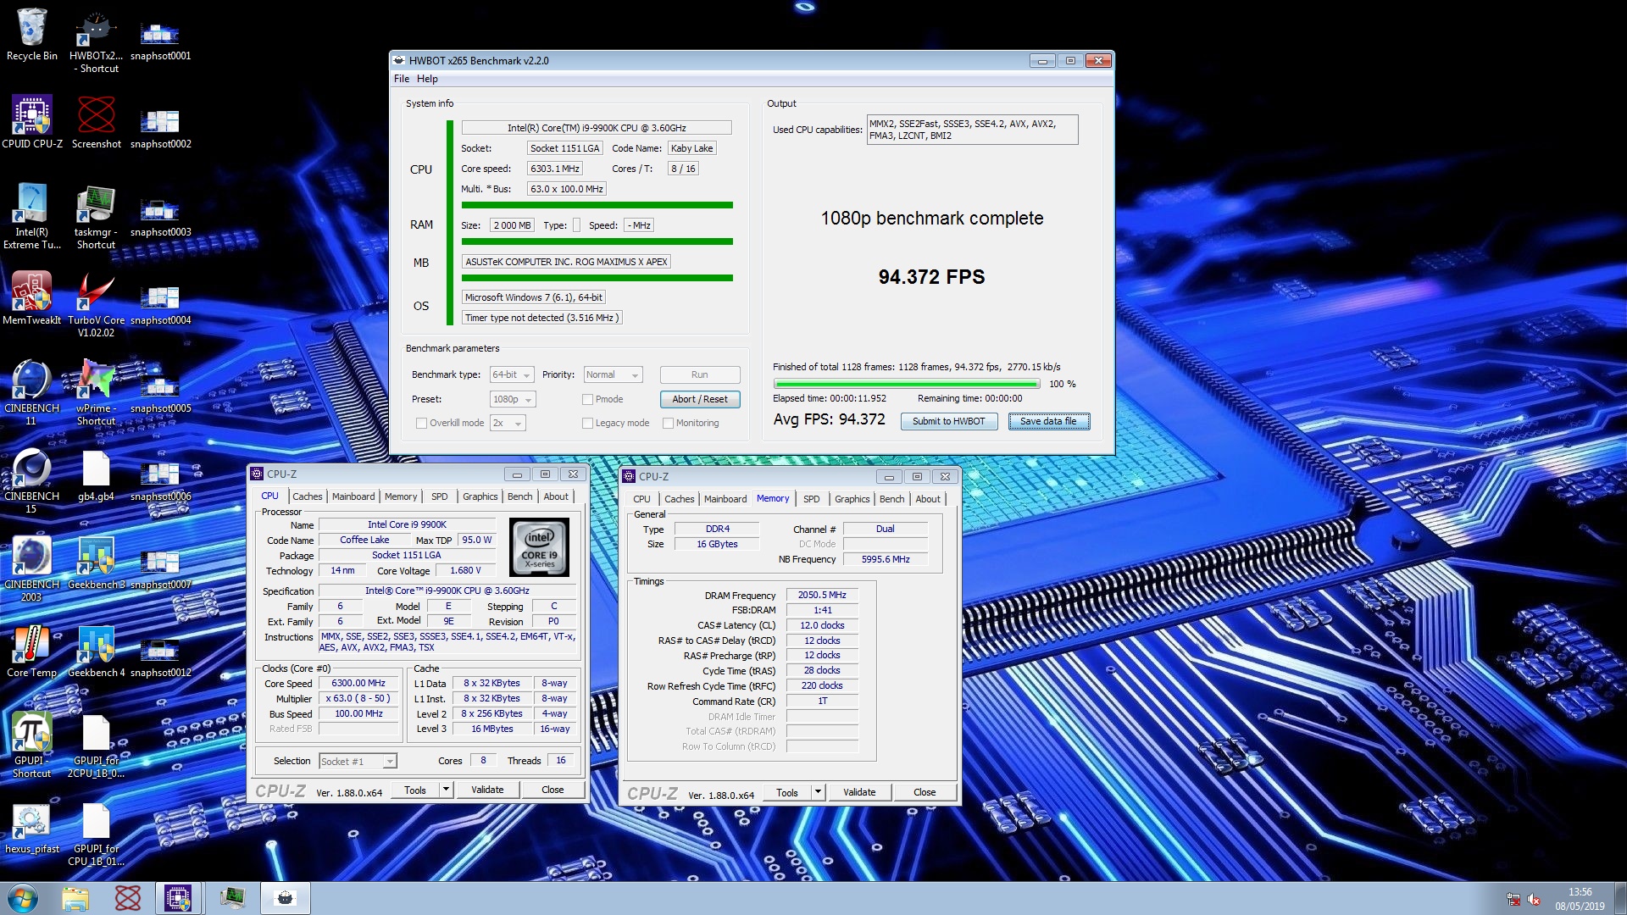Open the Help menu in HWBOT x265
The width and height of the screenshot is (1627, 915).
pos(427,79)
